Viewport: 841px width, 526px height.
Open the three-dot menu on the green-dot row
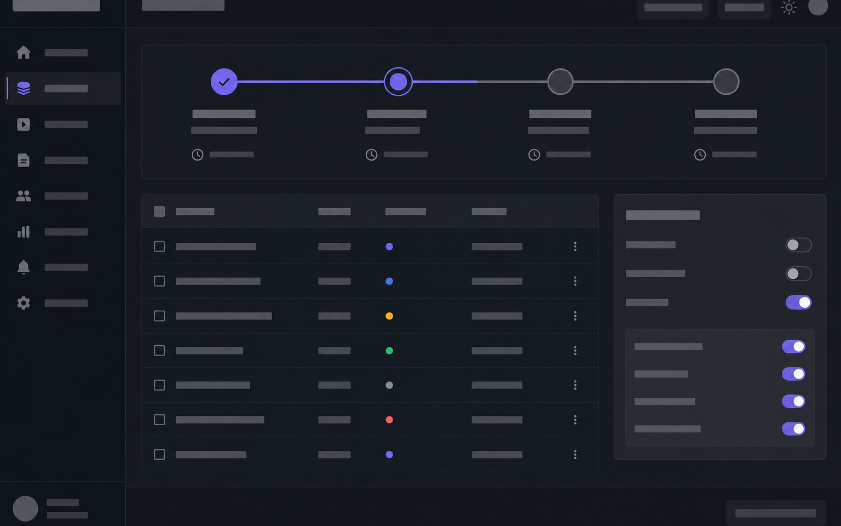(x=575, y=351)
